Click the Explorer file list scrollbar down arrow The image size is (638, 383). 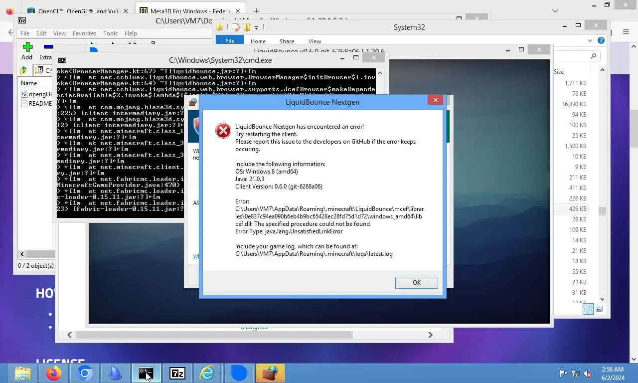[602, 299]
